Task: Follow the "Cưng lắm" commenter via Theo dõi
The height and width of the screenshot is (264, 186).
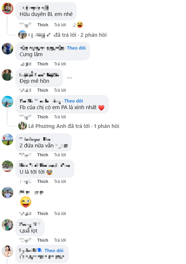Action: [x=76, y=48]
